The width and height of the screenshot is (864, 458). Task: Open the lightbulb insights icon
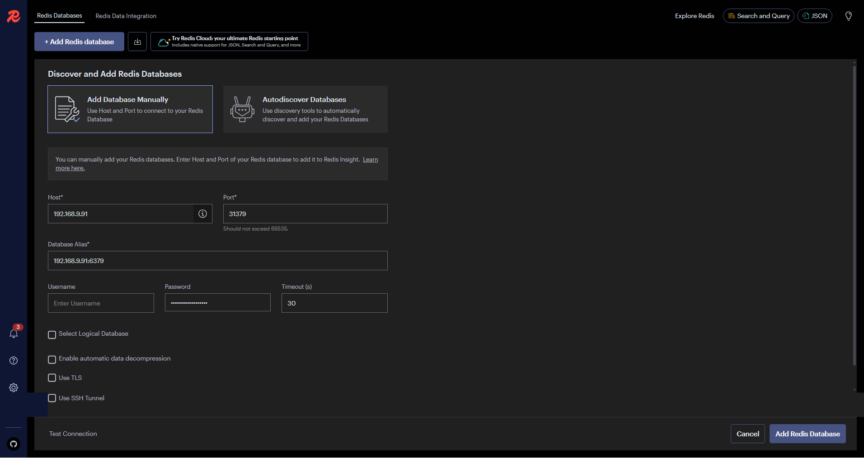click(x=849, y=16)
